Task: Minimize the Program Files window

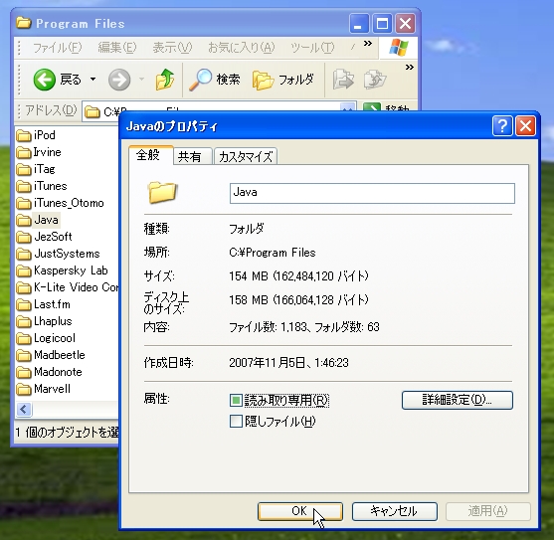Action: (x=359, y=24)
